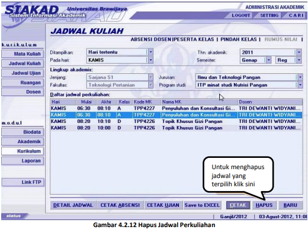Sort by the Dosen column header
Viewport: 308px width, 233px height.
pyautogui.click(x=270, y=102)
